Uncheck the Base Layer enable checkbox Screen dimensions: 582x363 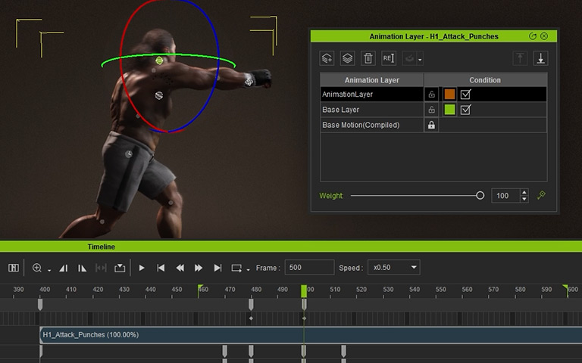pyautogui.click(x=466, y=110)
